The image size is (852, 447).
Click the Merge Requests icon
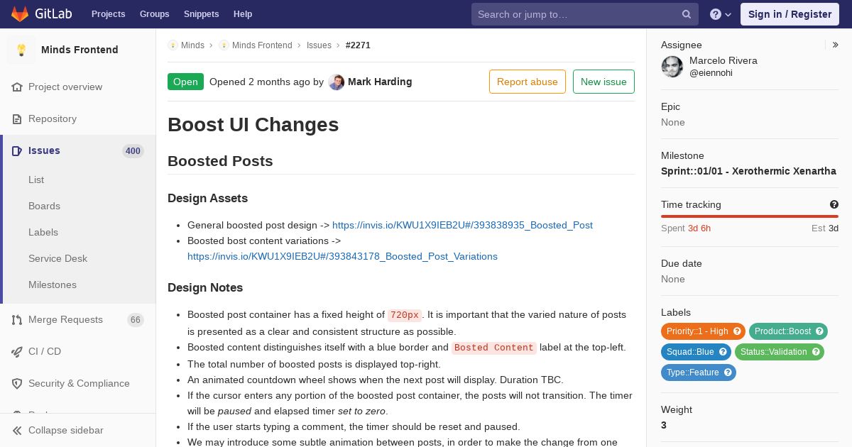point(17,319)
